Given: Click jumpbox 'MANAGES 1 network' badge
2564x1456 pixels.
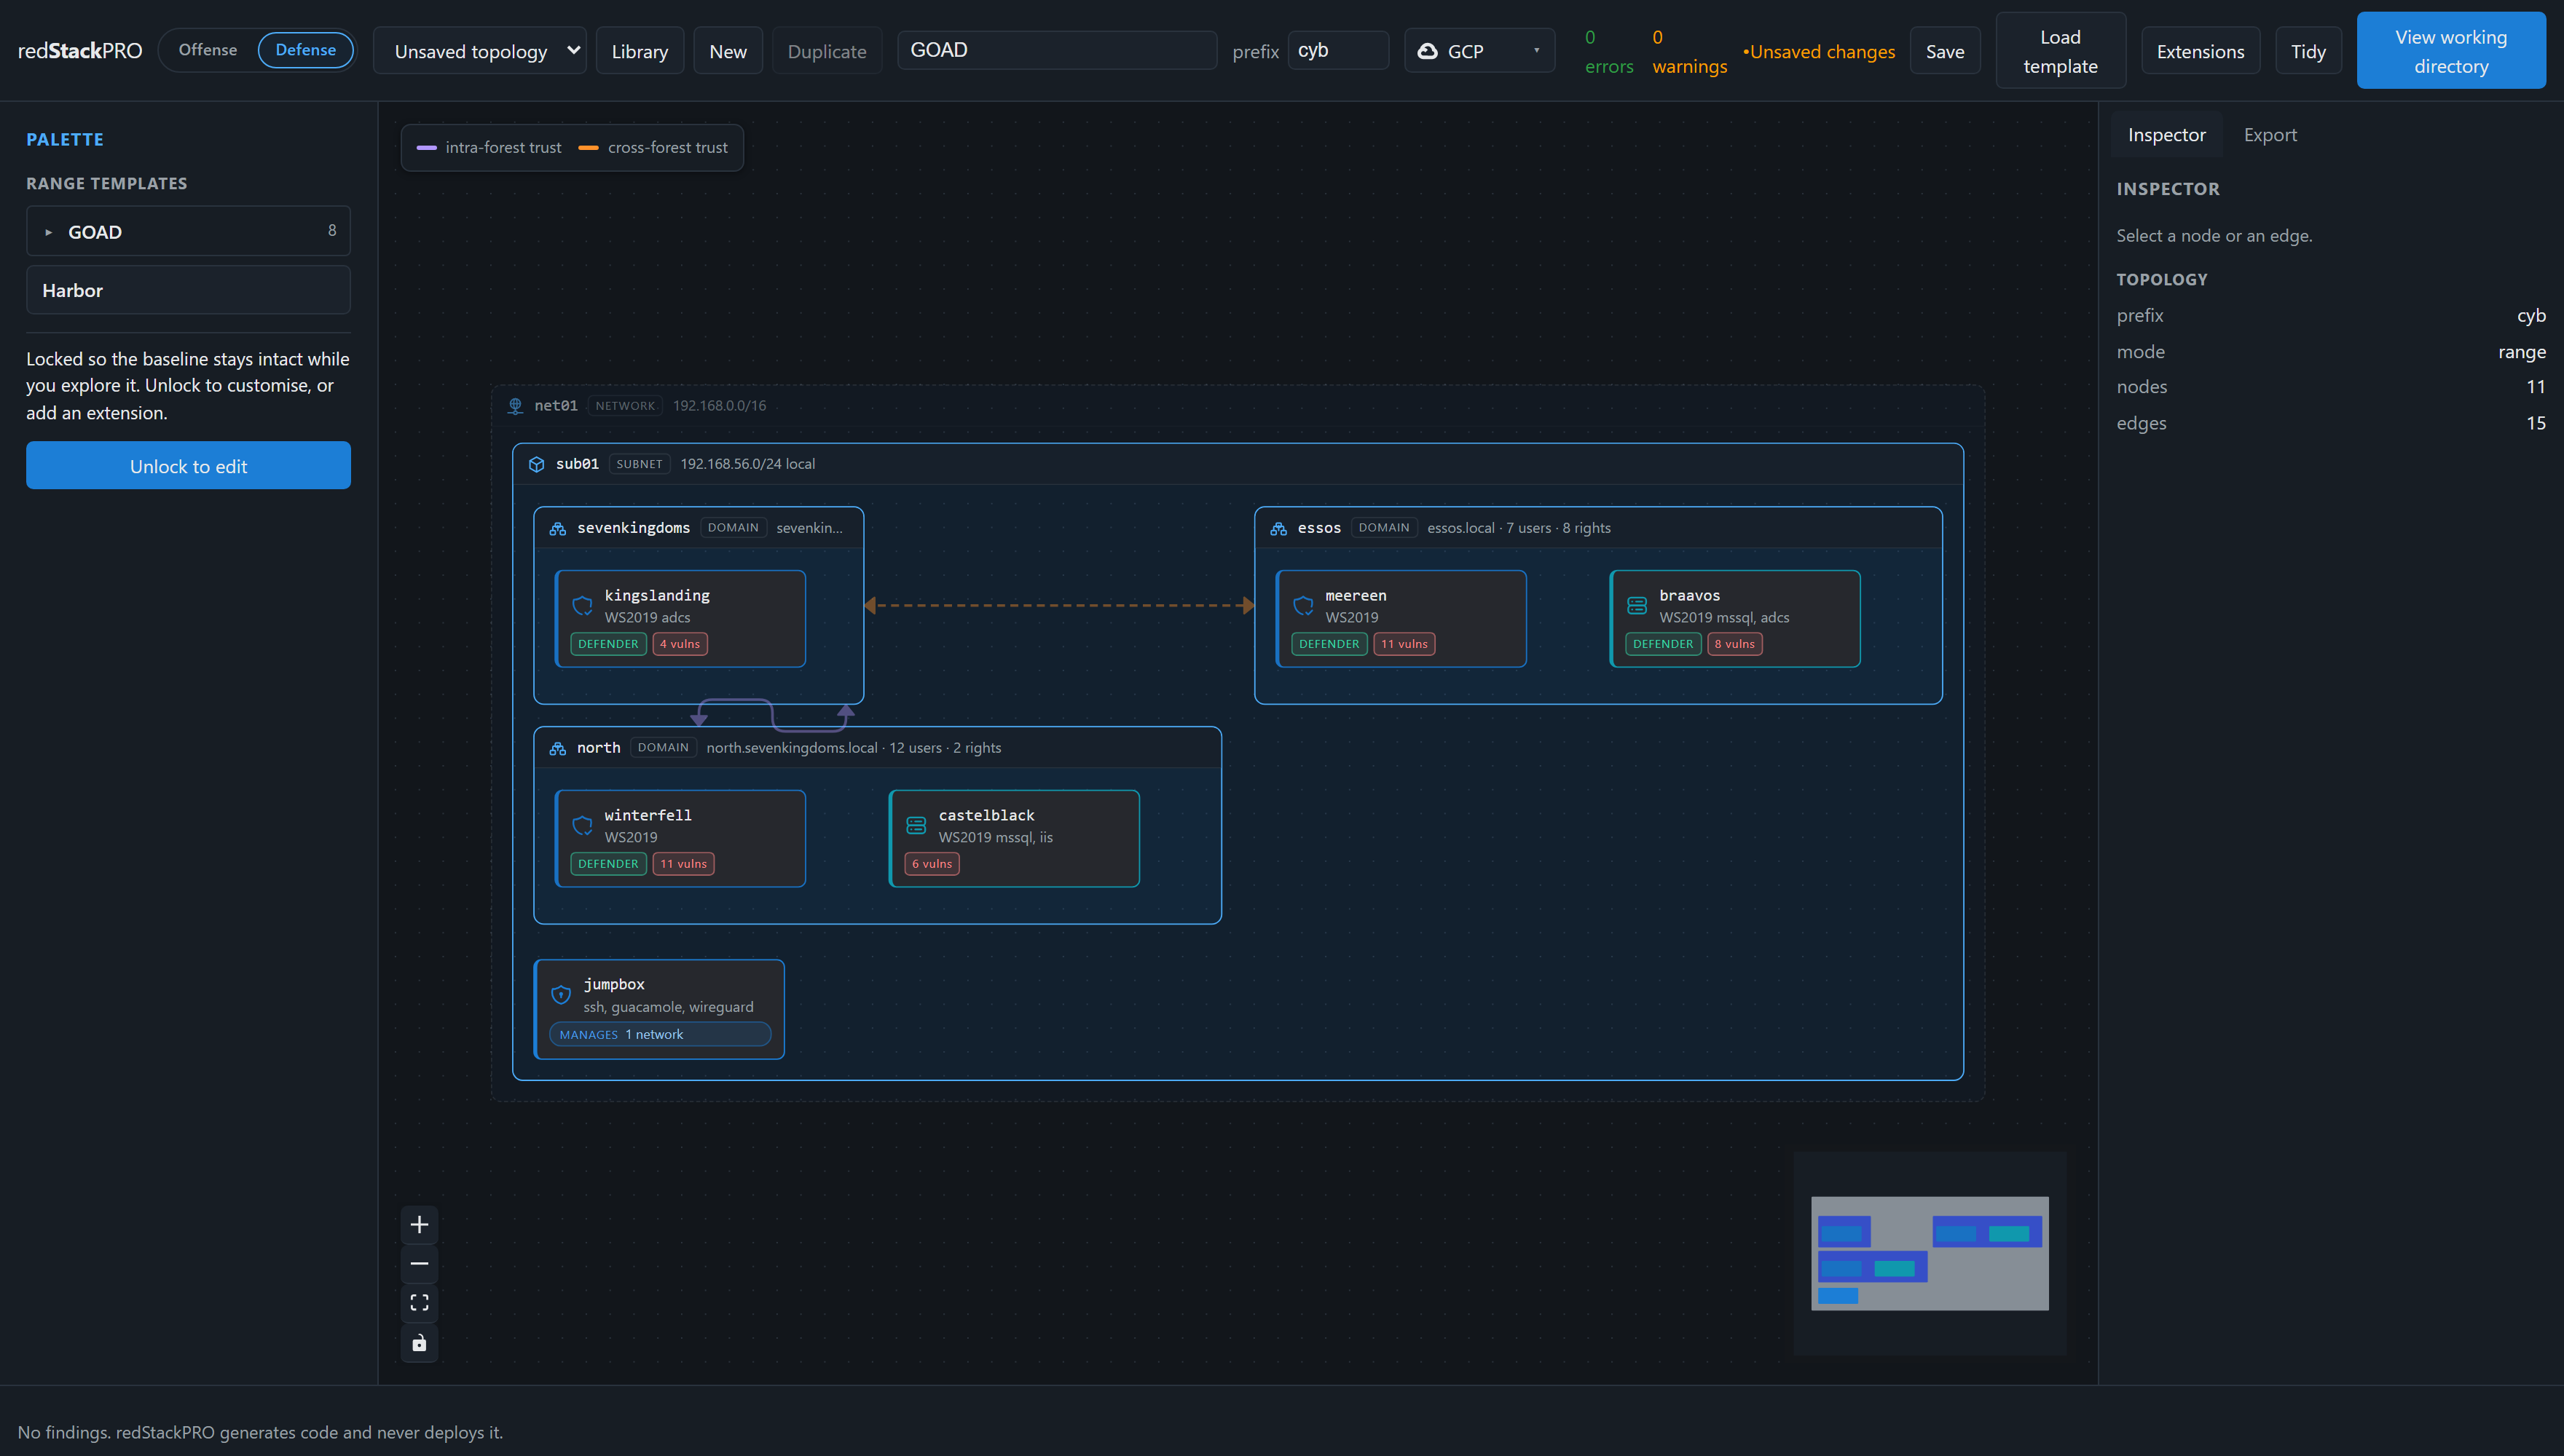Looking at the screenshot, I should click(x=659, y=1035).
